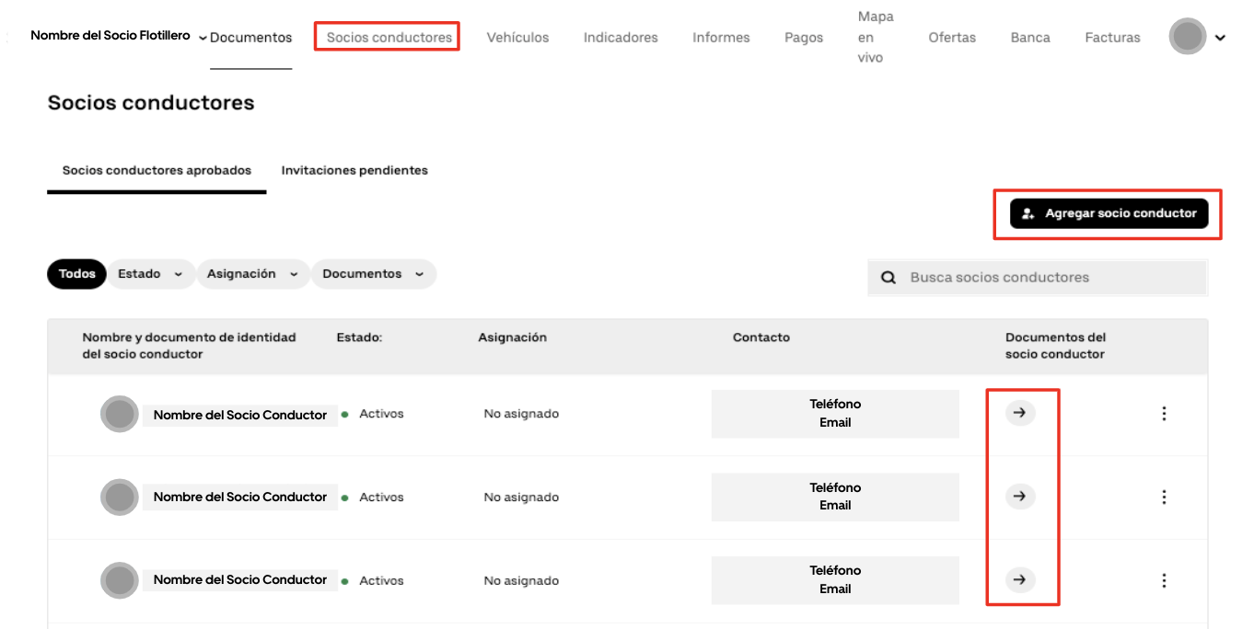
Task: Switch to Socios conductores aprobados tab
Action: click(157, 170)
